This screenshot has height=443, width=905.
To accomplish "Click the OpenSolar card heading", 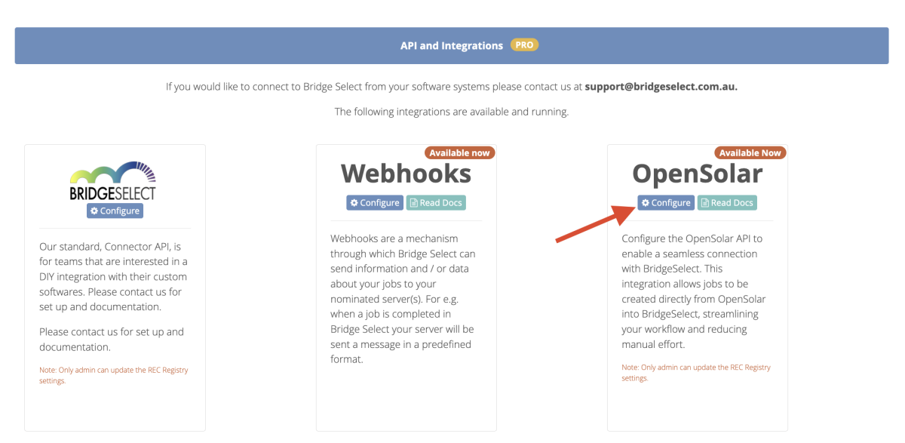I will [698, 174].
